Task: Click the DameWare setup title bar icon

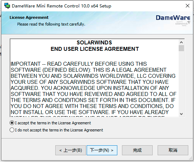Action: click(x=7, y=6)
